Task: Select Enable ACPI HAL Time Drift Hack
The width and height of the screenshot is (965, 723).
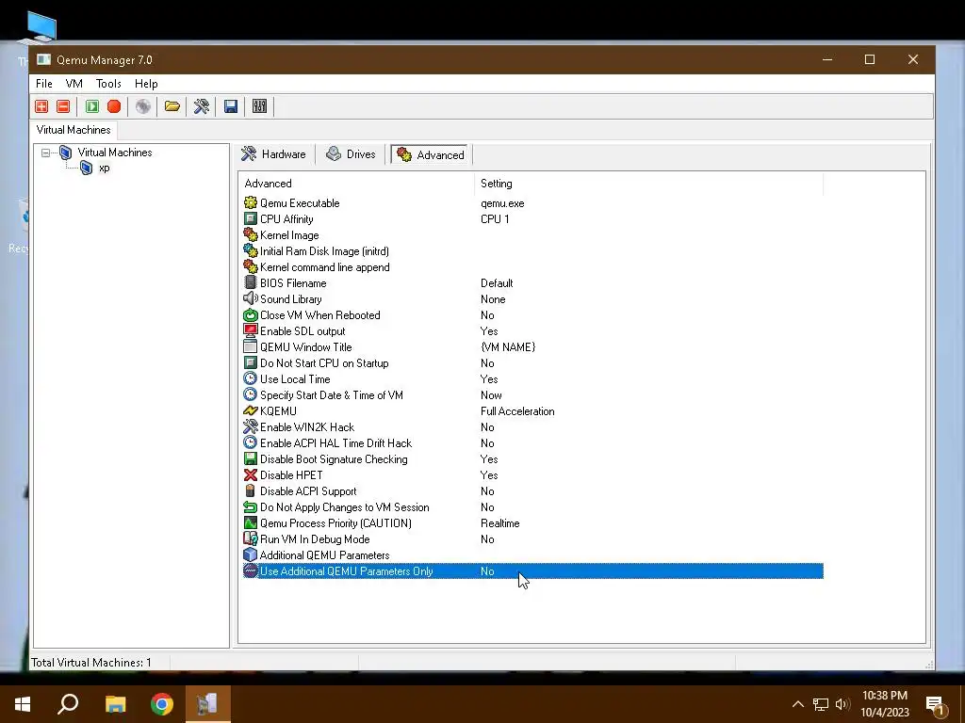Action: pyautogui.click(x=533, y=442)
